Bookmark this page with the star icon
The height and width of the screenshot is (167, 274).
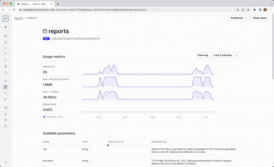point(248,10)
